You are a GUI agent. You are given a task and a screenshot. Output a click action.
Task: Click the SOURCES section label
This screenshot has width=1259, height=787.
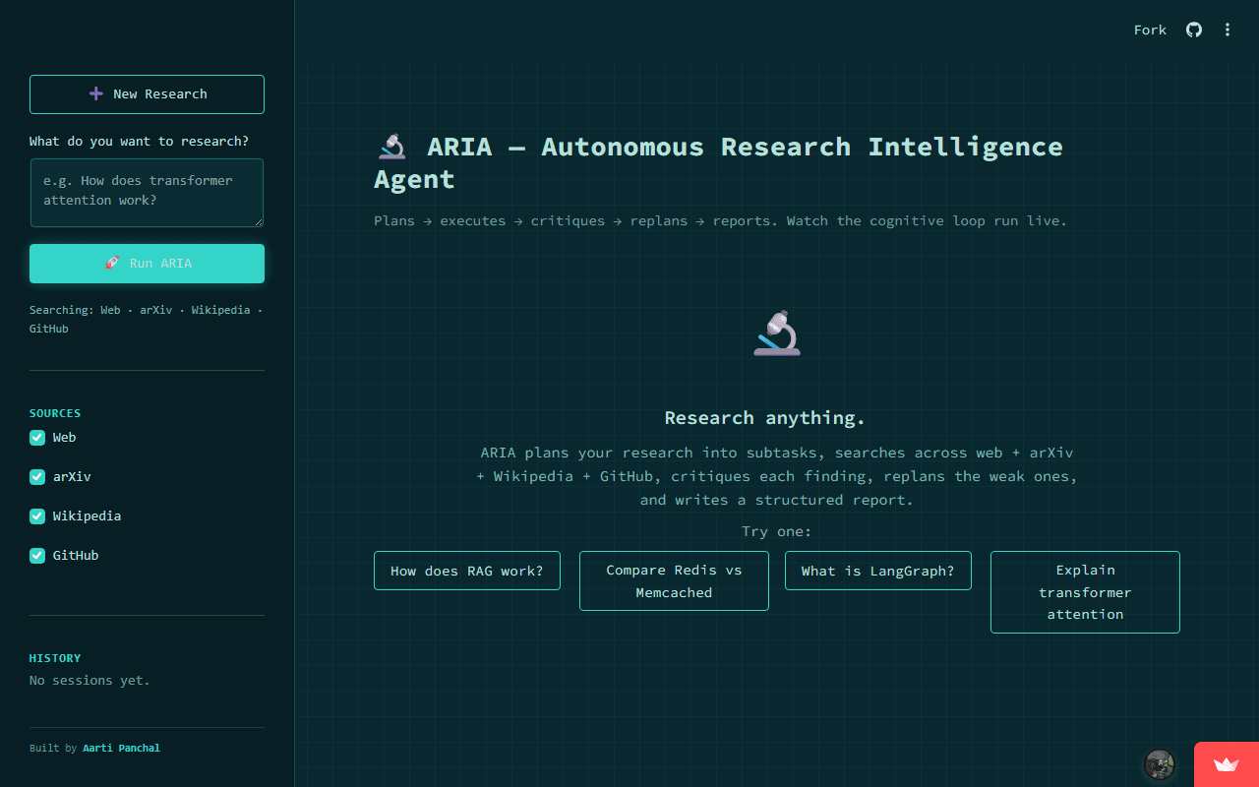(x=55, y=413)
